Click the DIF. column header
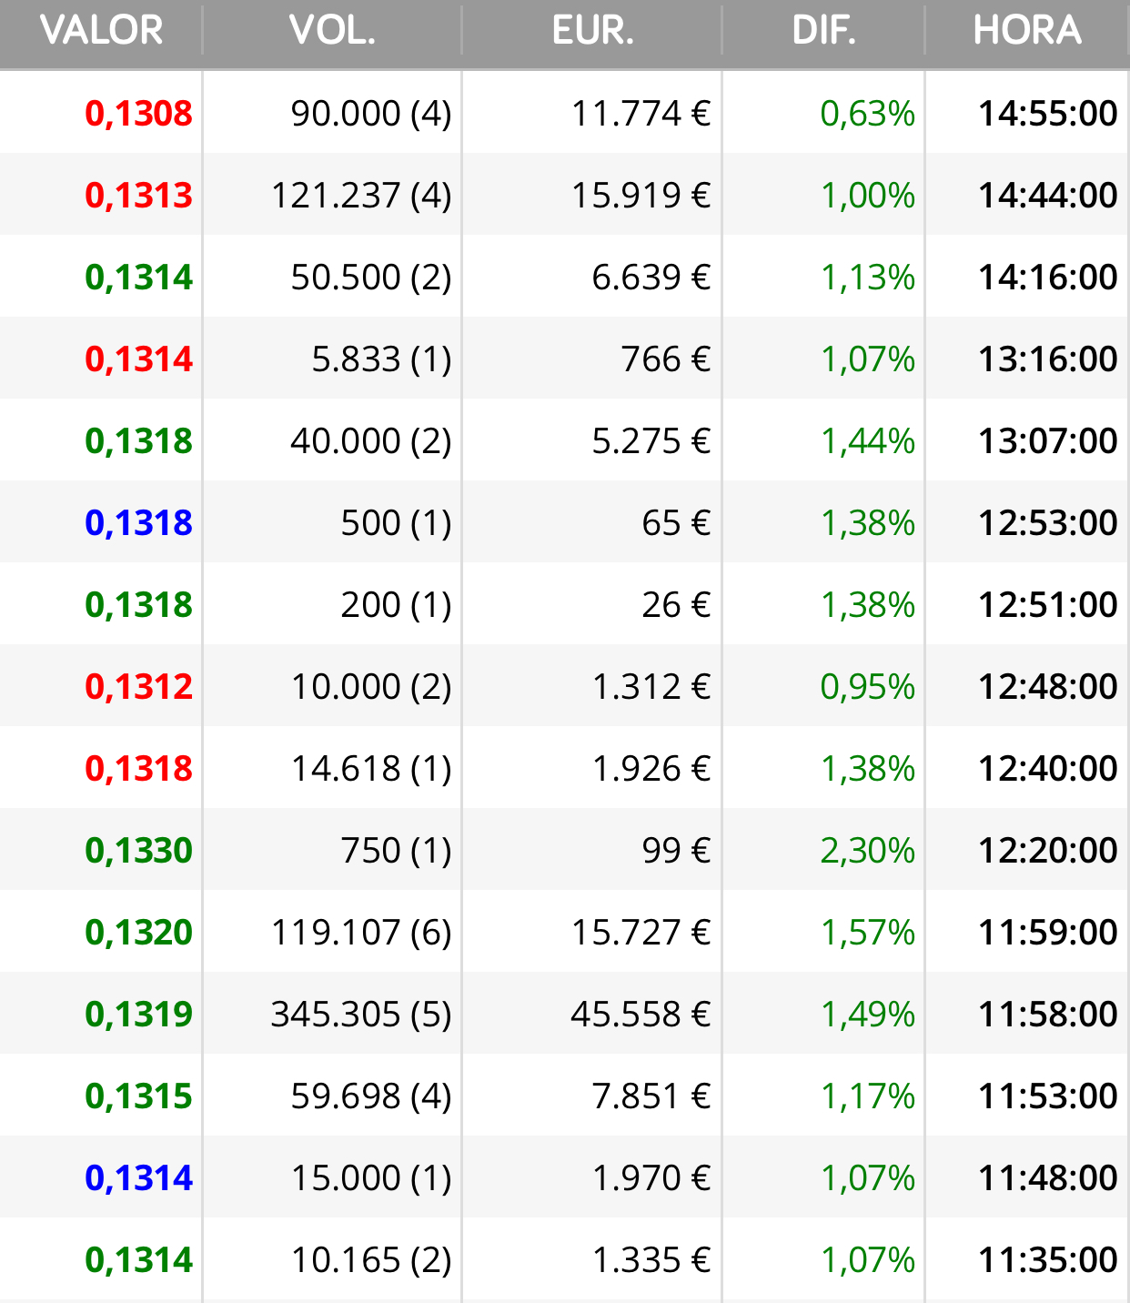 823,31
